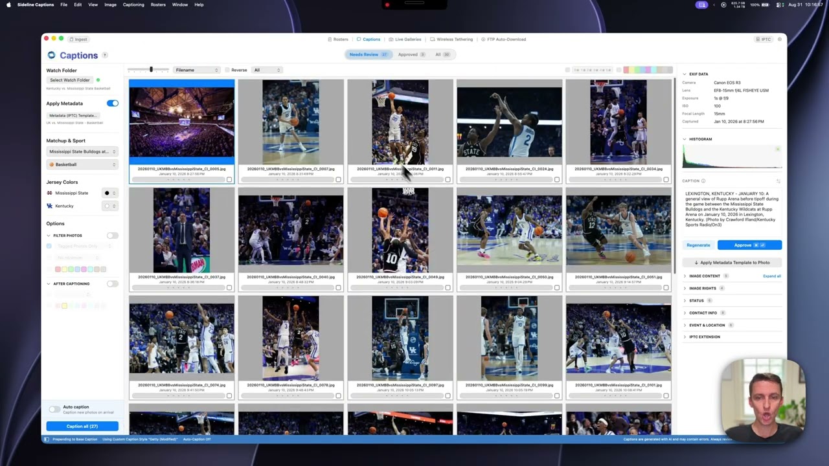
Task: Click the Kentucky team logo
Action: [x=50, y=206]
